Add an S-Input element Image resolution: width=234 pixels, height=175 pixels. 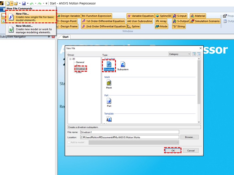click(180, 16)
